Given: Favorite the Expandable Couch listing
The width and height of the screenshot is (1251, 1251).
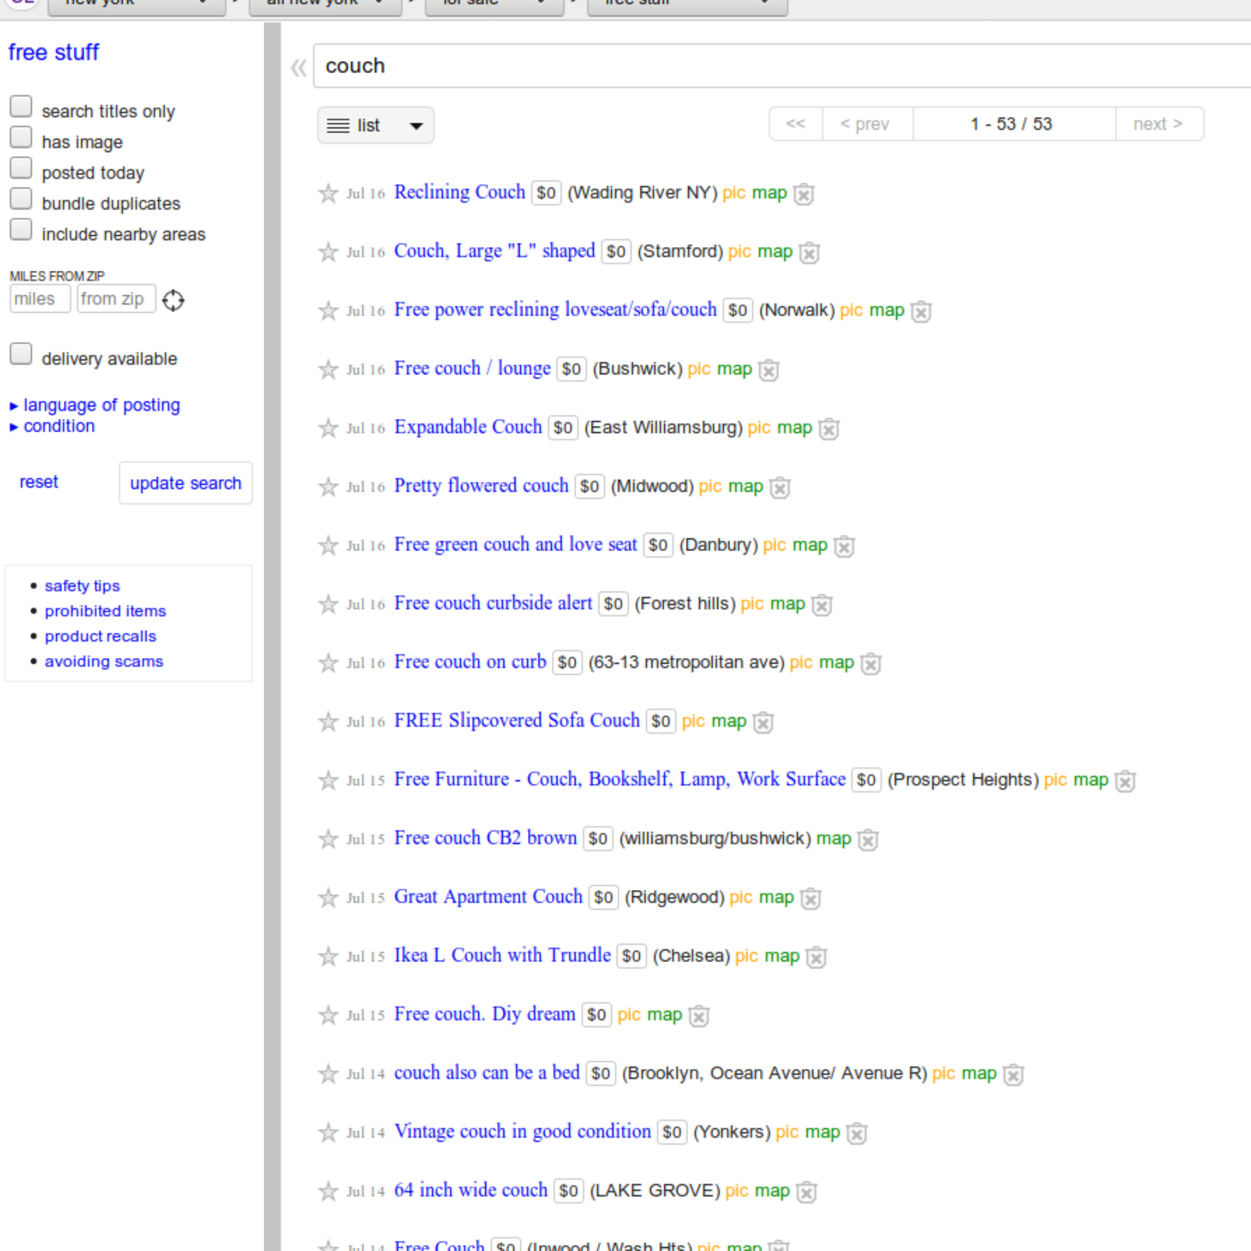Looking at the screenshot, I should (328, 428).
